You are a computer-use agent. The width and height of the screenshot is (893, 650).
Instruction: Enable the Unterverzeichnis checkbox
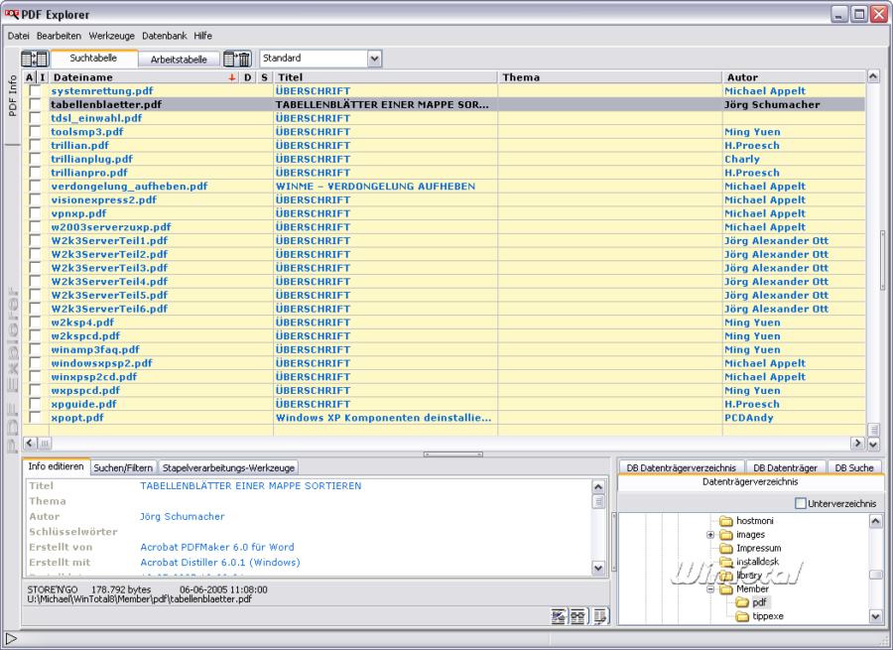[801, 504]
